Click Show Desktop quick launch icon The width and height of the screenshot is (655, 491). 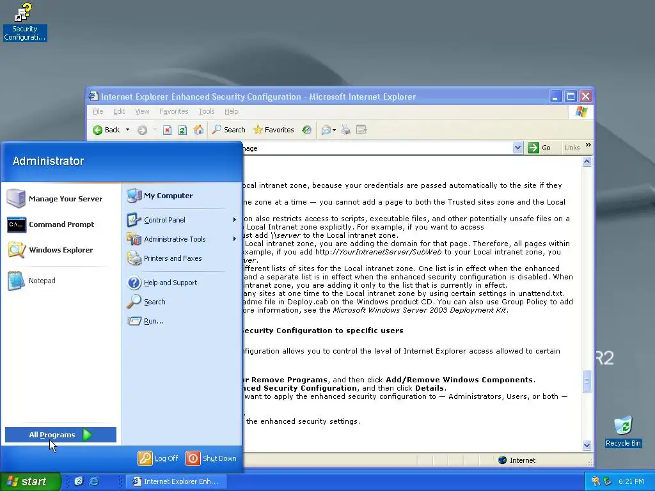(x=79, y=481)
